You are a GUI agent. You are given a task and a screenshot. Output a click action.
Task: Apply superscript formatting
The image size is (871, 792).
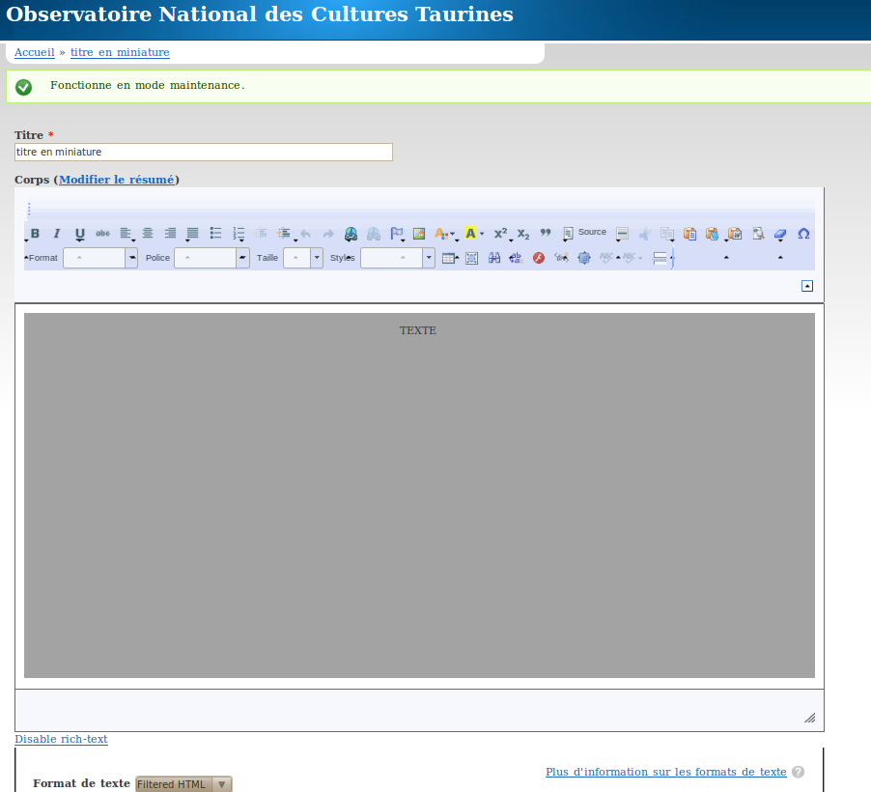[x=500, y=234]
